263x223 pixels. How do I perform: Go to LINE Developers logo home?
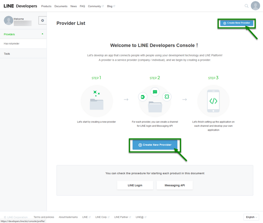coord(20,6)
